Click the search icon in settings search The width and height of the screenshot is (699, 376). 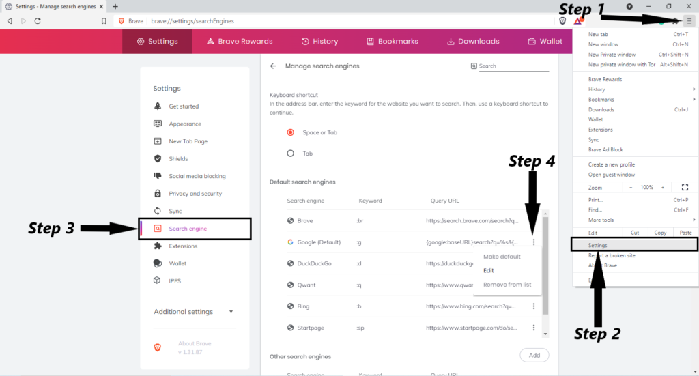pyautogui.click(x=474, y=66)
